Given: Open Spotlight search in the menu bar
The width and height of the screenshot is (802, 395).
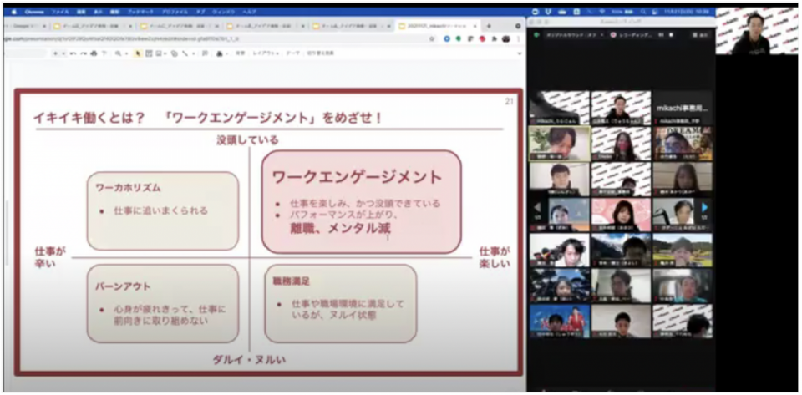Looking at the screenshot, I should [642, 11].
